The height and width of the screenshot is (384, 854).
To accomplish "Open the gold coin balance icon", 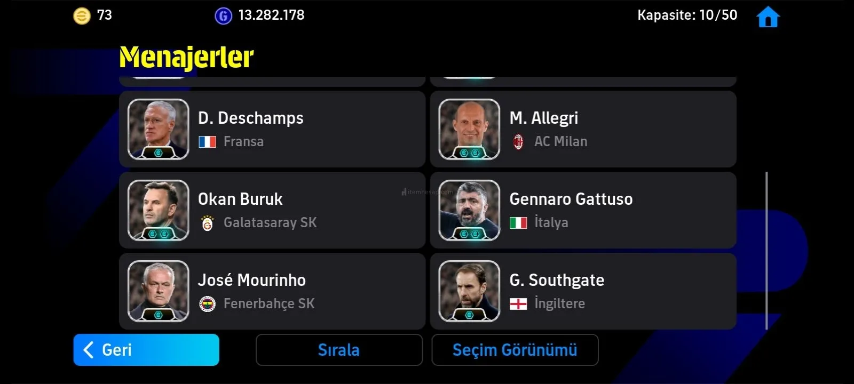I will pyautogui.click(x=82, y=16).
